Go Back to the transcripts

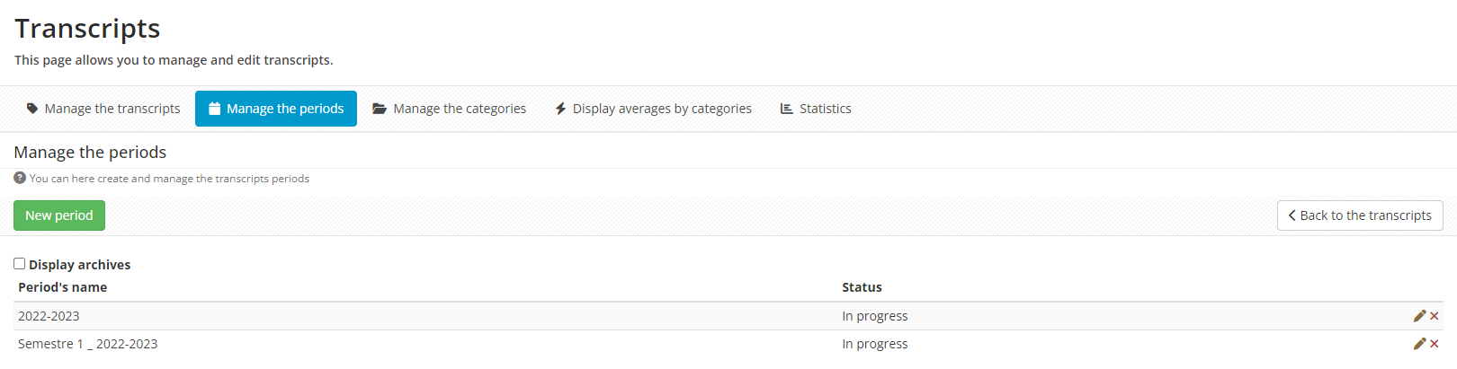click(1360, 215)
